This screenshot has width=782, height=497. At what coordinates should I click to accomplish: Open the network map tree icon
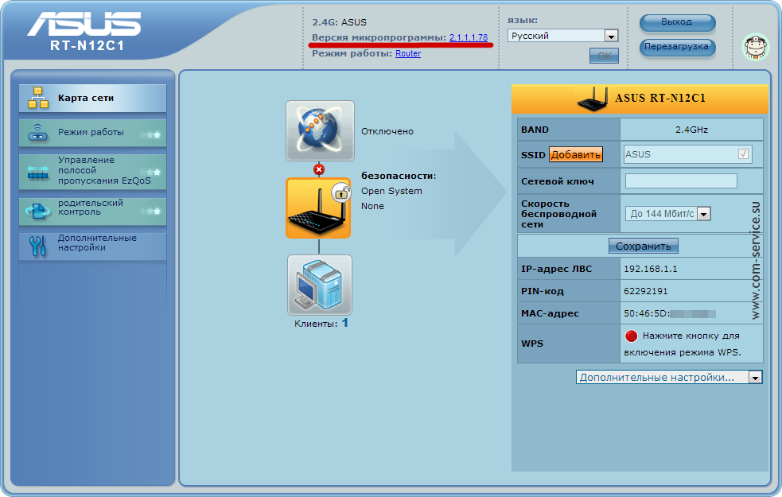tap(38, 98)
